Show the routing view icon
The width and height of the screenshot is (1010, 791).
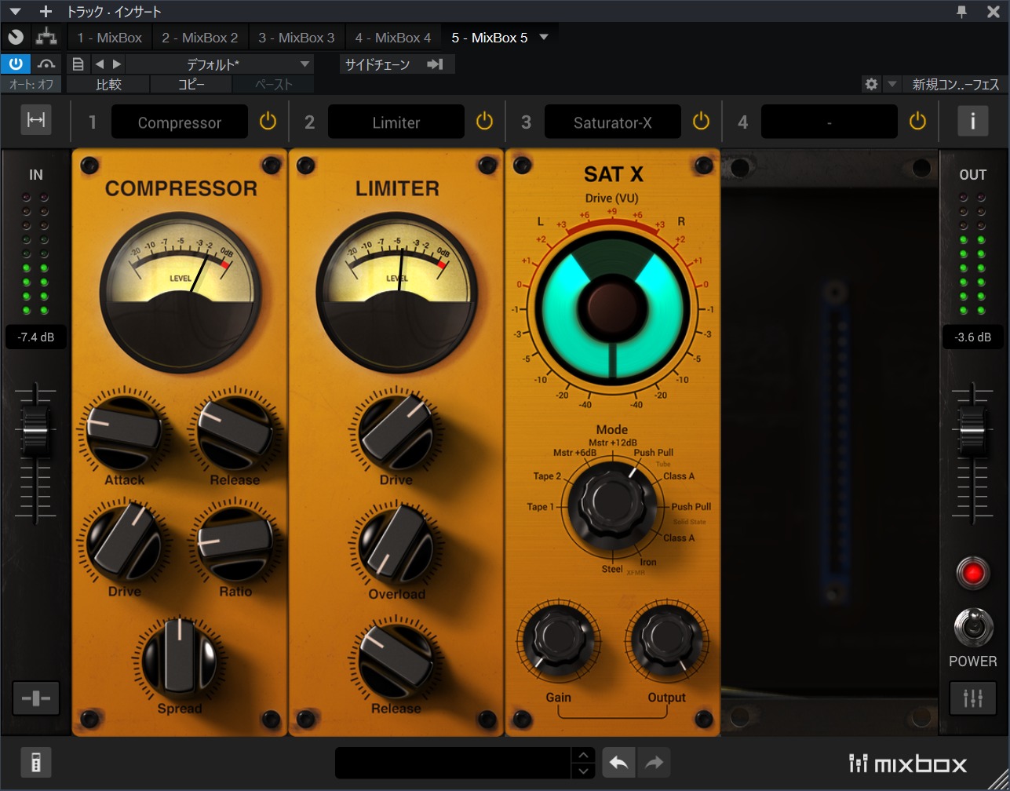(x=47, y=37)
